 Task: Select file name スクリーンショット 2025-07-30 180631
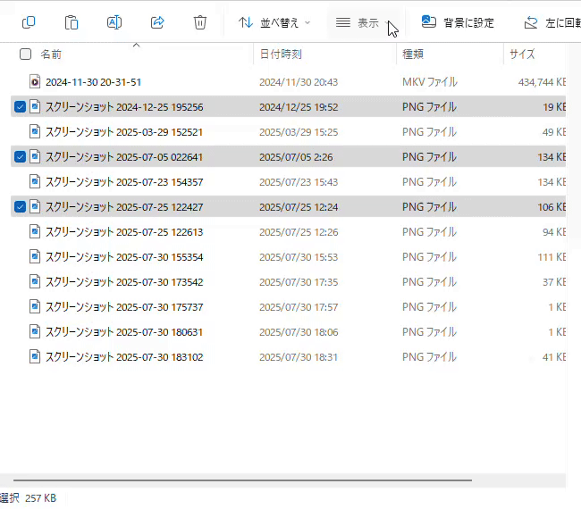pyautogui.click(x=124, y=332)
